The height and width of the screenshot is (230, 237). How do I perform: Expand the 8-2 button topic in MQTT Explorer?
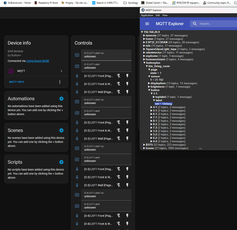[x=151, y=124]
